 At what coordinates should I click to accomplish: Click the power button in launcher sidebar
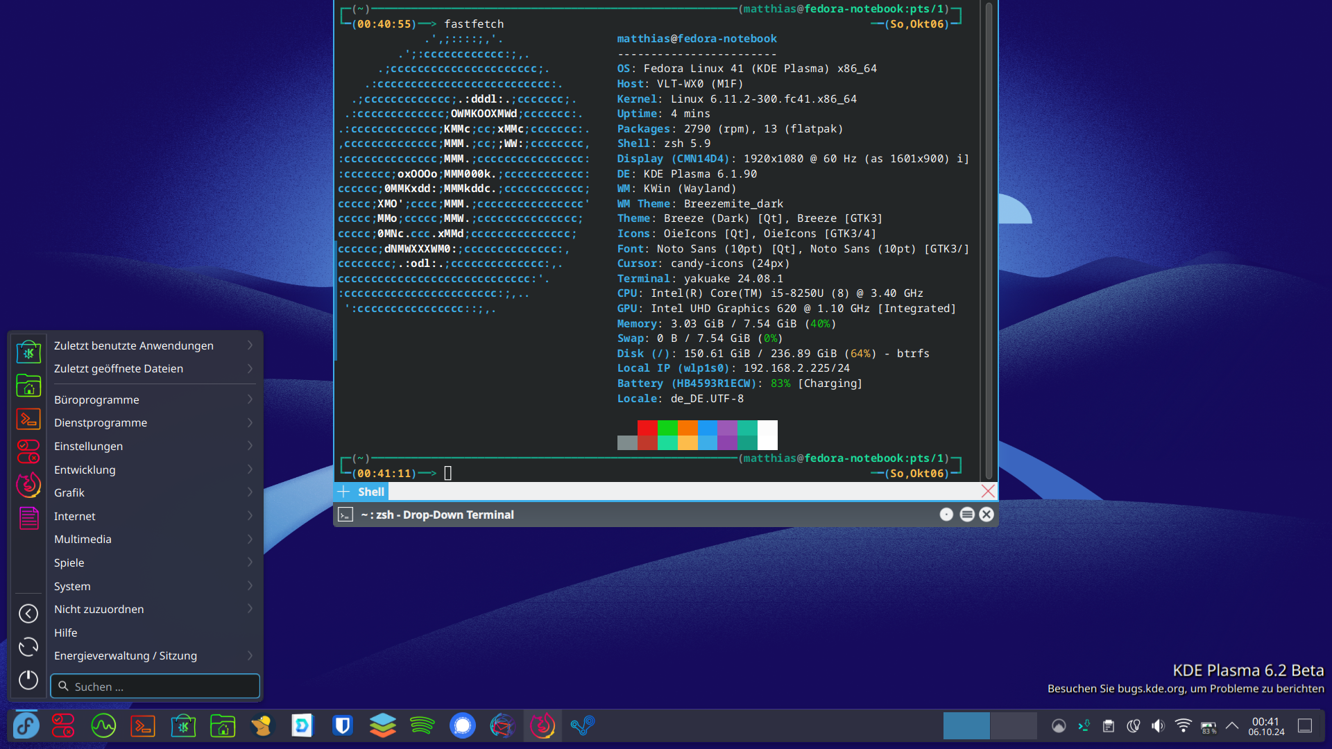pos(28,680)
